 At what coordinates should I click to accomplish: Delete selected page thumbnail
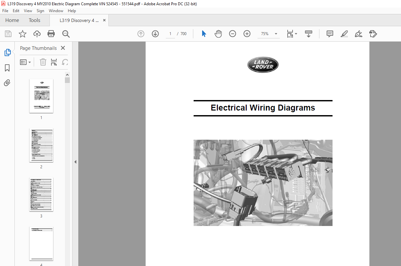(x=43, y=62)
